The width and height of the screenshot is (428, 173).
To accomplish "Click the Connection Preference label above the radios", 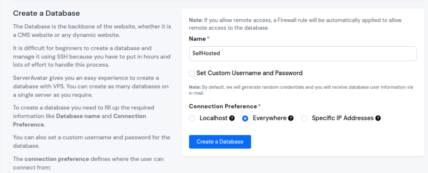I will coord(223,106).
